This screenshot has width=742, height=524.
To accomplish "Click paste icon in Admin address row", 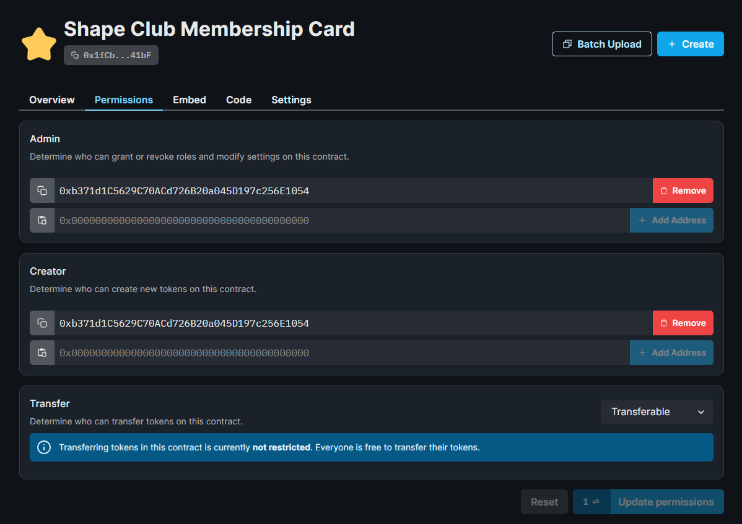I will (x=42, y=220).
